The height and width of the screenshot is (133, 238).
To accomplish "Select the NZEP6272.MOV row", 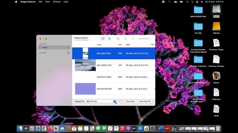I will coord(114,77).
